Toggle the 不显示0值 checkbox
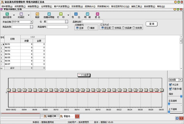 click(x=171, y=89)
